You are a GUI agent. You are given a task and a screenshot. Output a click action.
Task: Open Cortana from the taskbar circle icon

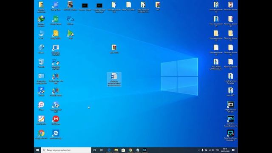point(94,150)
